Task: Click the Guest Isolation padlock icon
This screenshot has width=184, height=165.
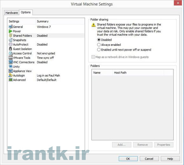Action: point(10,49)
